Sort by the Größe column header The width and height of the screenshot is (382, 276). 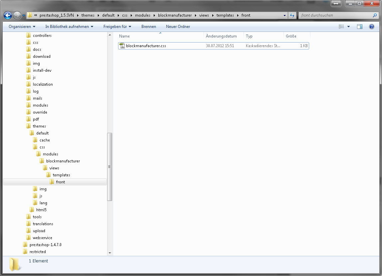tap(297, 36)
